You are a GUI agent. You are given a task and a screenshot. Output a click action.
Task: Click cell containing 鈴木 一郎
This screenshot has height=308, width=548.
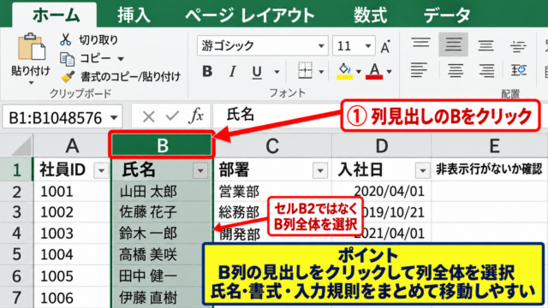tap(162, 234)
